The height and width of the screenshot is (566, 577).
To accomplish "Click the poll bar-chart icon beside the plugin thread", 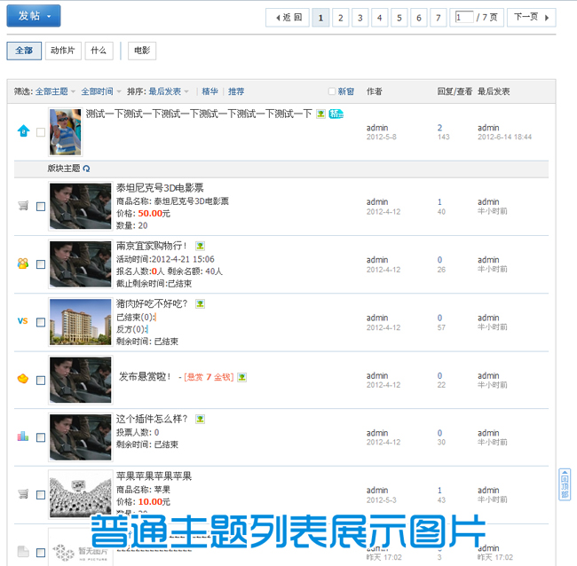I will pyautogui.click(x=23, y=436).
